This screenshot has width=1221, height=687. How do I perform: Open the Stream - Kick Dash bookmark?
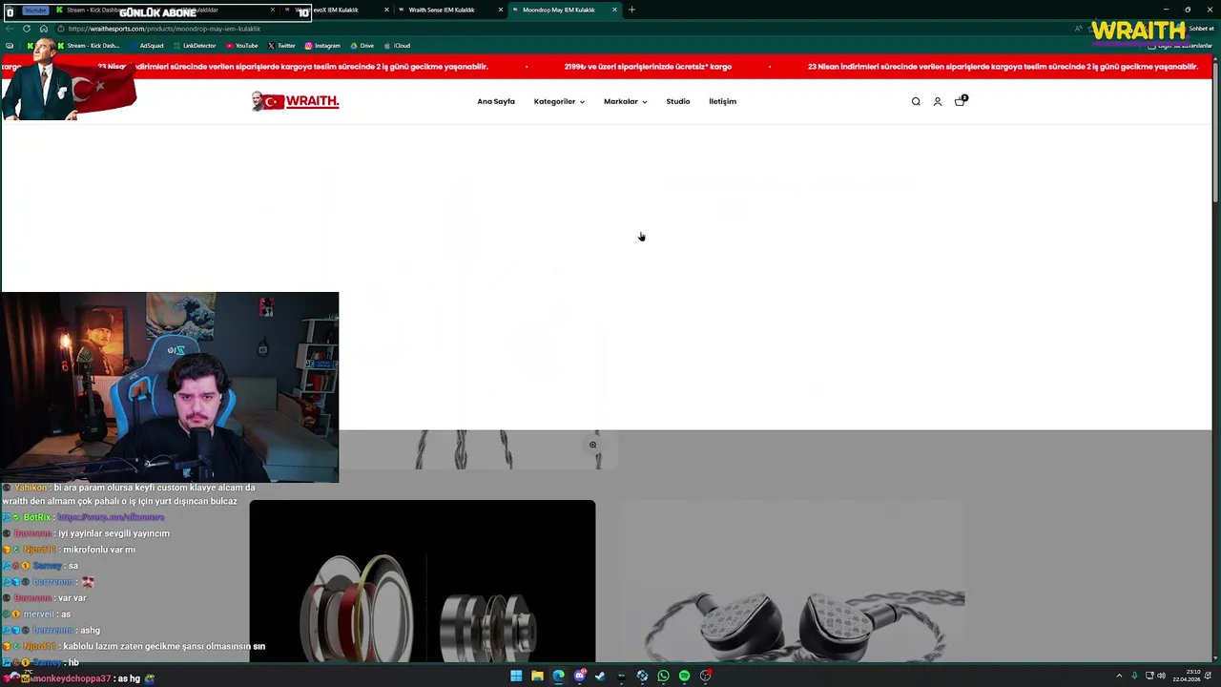tap(89, 46)
